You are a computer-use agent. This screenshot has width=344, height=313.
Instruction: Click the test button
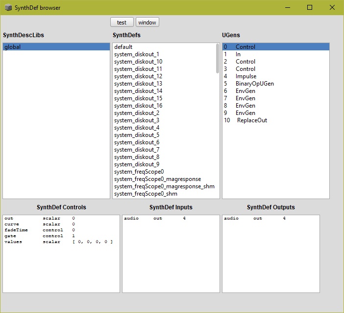click(x=122, y=22)
